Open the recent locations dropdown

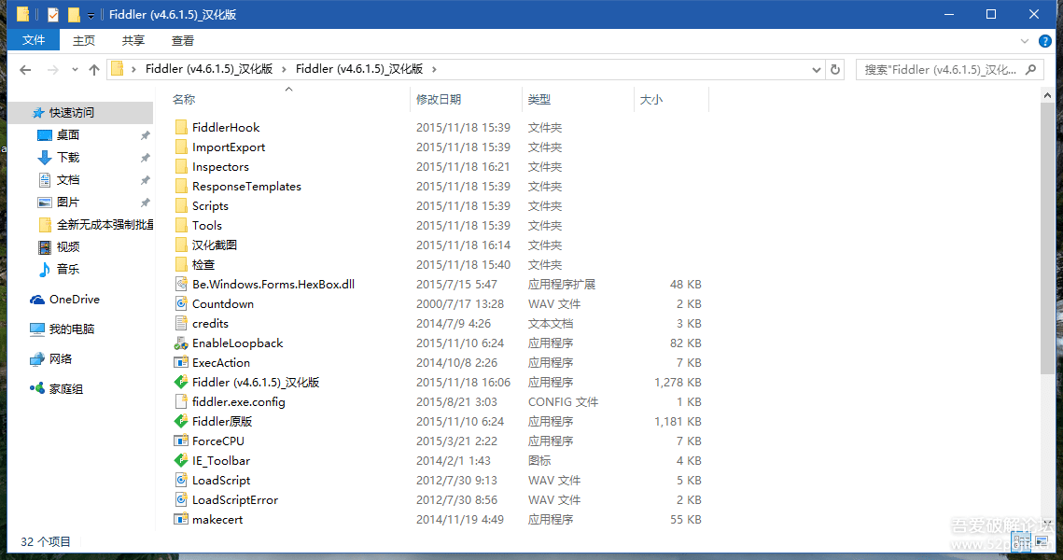point(75,70)
